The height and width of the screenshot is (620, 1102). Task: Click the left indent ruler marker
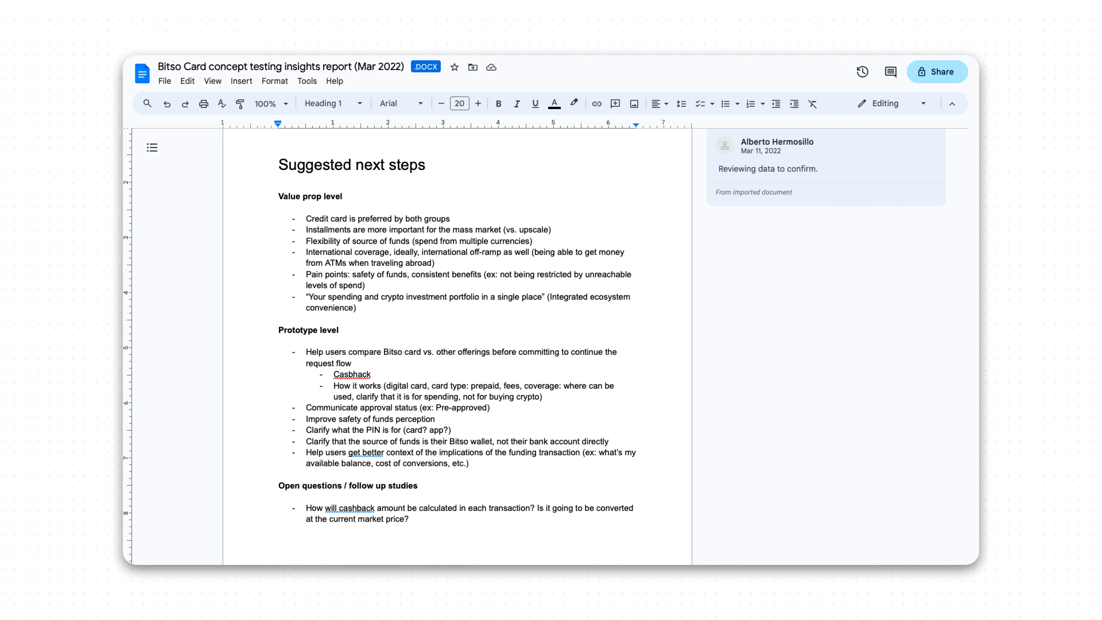(278, 124)
